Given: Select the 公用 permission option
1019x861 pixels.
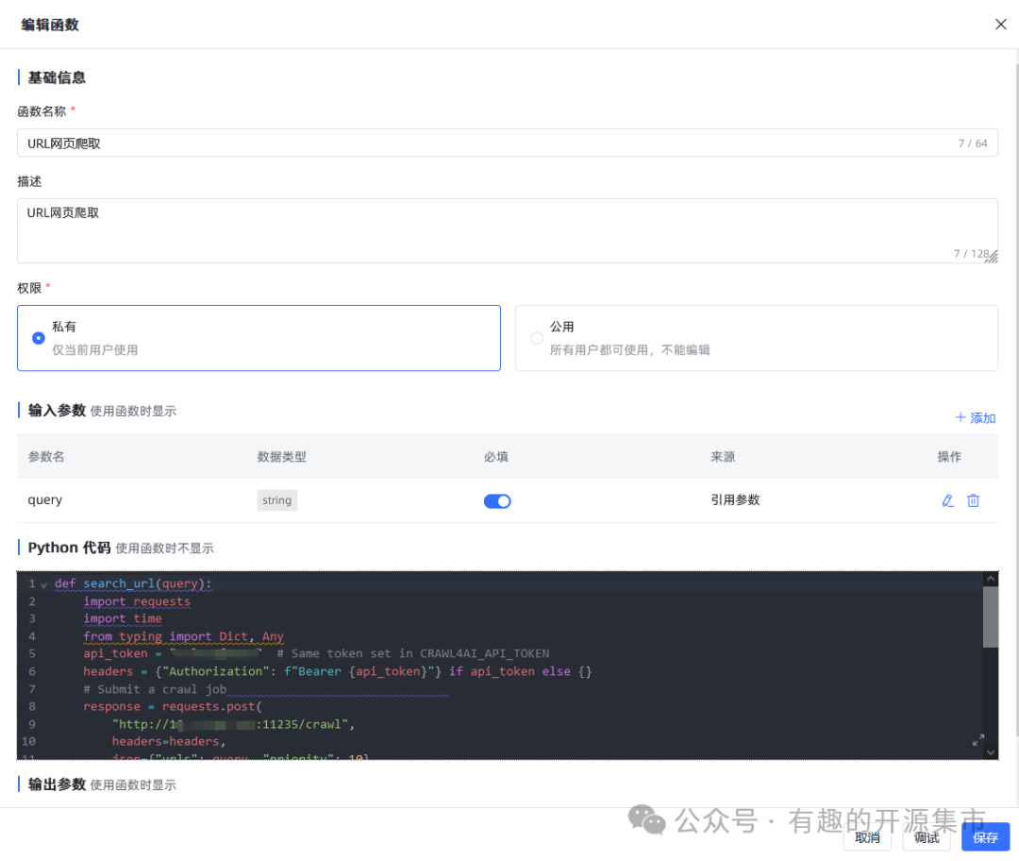Looking at the screenshot, I should pos(536,338).
